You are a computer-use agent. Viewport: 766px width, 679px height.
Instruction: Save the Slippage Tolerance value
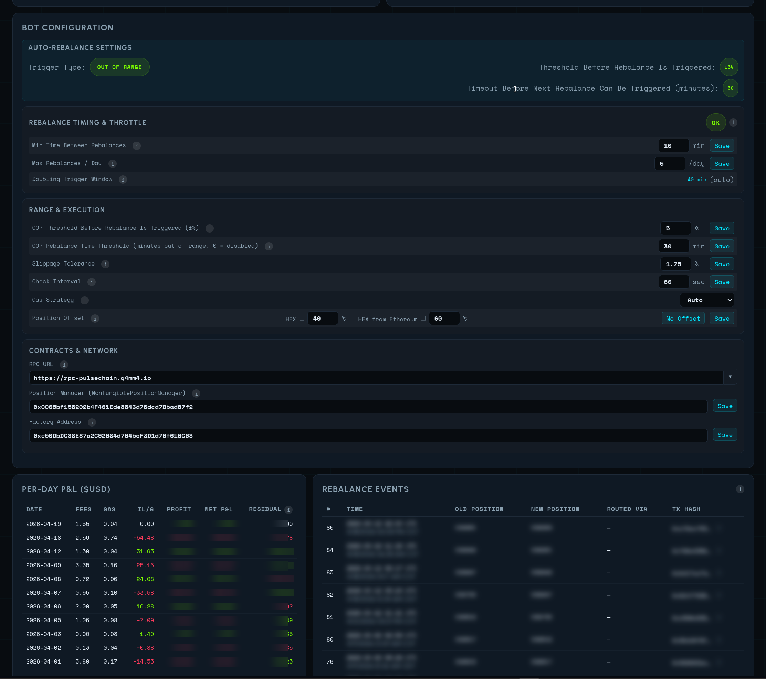[721, 264]
